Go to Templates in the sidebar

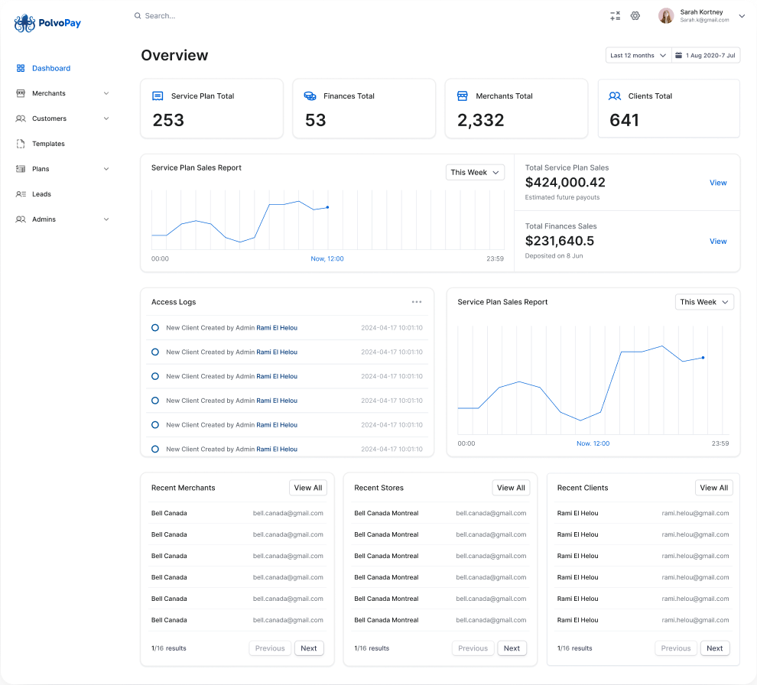pyautogui.click(x=48, y=144)
